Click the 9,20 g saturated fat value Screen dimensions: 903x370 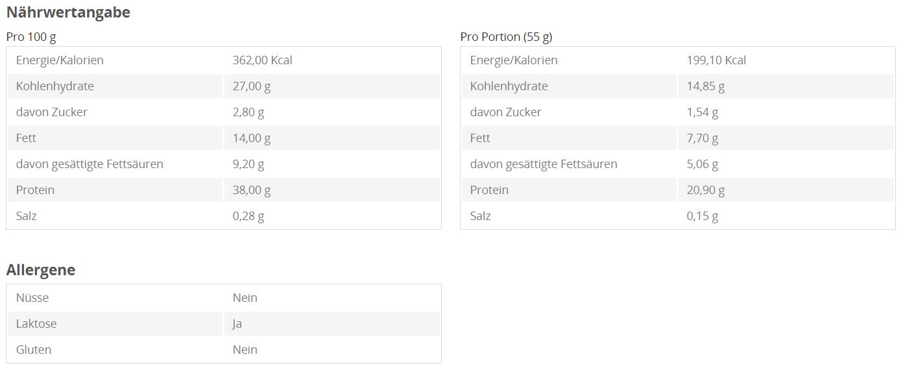click(x=248, y=164)
